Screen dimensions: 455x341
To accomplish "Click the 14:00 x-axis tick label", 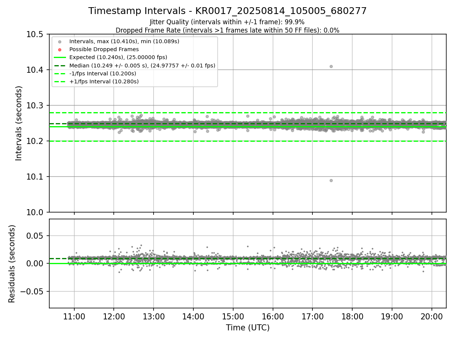I will click(193, 316).
